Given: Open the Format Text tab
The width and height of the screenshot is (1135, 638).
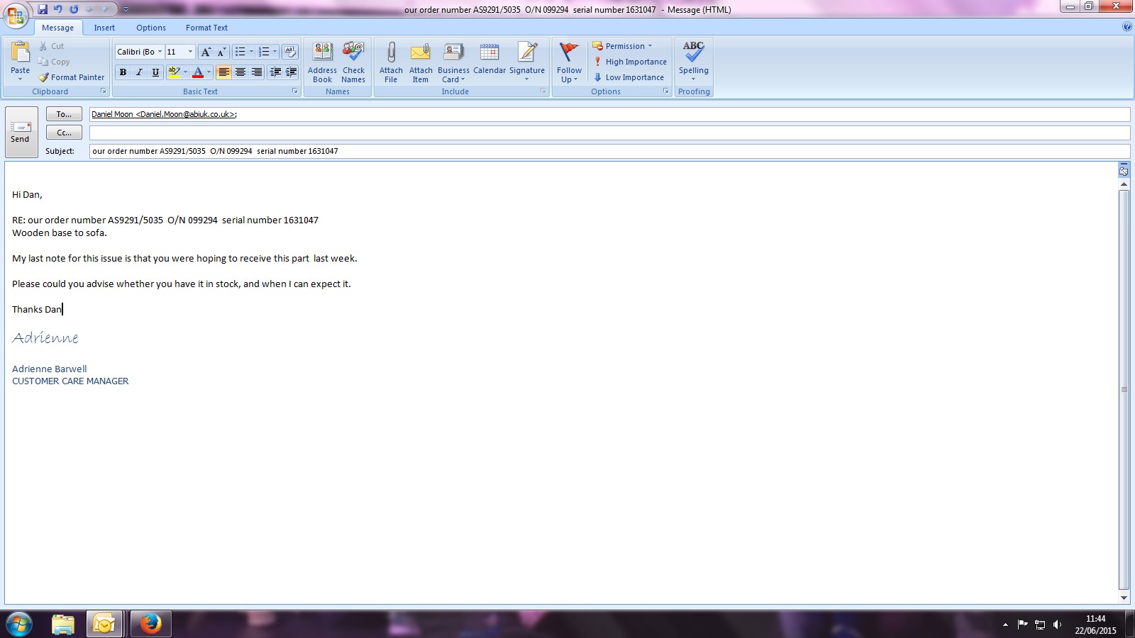Looking at the screenshot, I should pyautogui.click(x=206, y=28).
